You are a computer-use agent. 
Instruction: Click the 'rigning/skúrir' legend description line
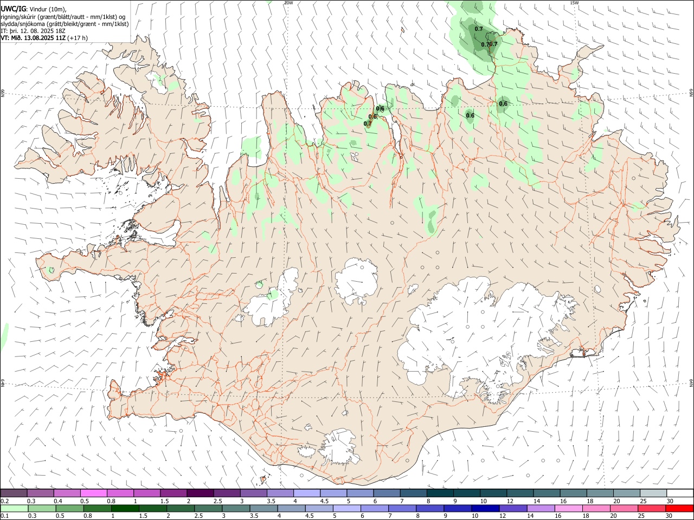[x=63, y=16]
